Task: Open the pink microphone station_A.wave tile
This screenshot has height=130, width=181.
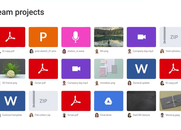Action: (x=76, y=37)
